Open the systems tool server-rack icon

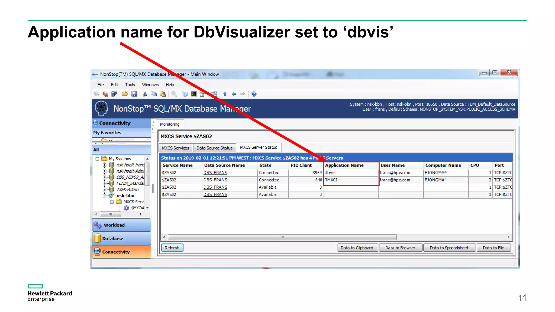pyautogui.click(x=114, y=94)
